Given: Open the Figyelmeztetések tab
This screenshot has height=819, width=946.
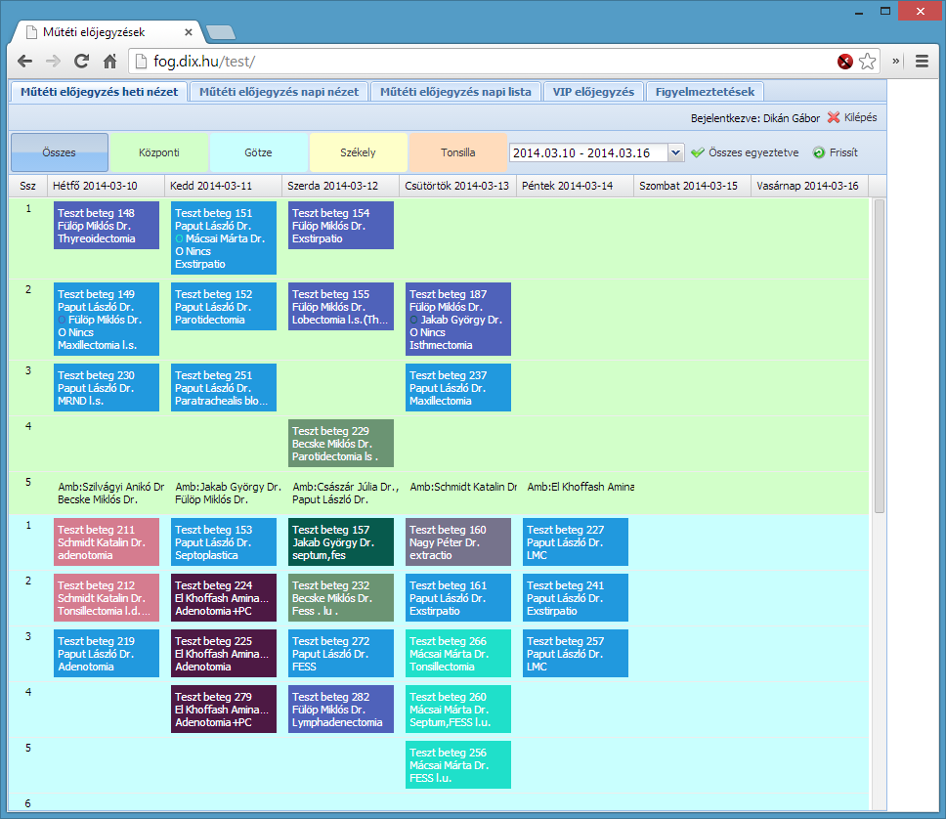Looking at the screenshot, I should 705,92.
